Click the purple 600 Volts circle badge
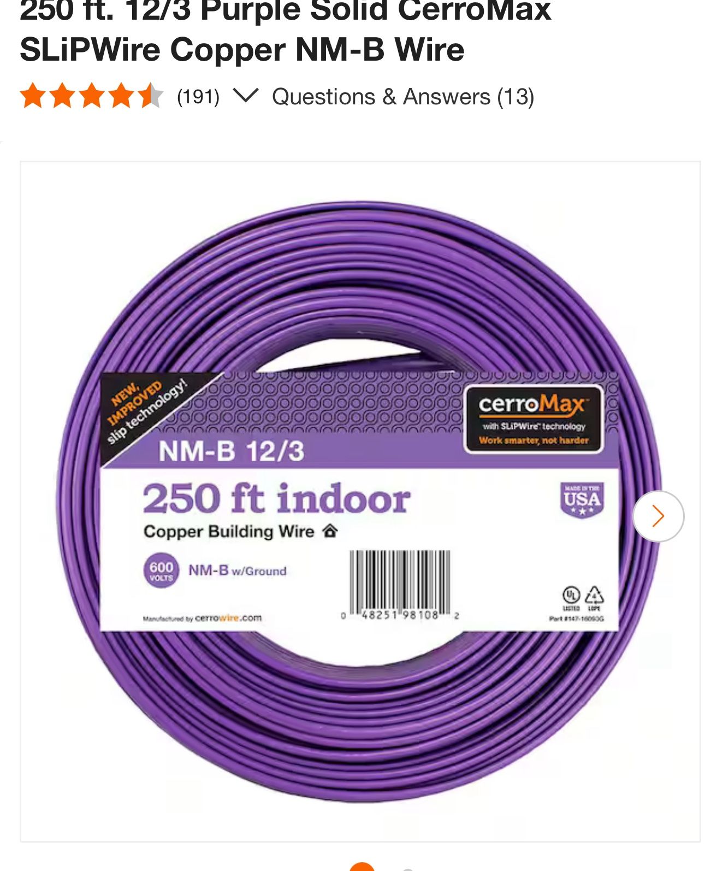 161,571
